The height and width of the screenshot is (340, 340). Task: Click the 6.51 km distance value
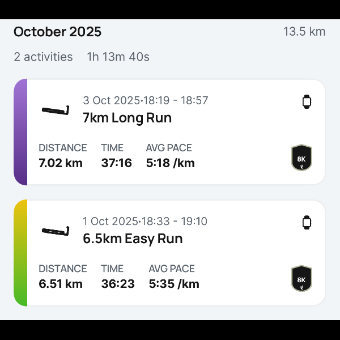(x=61, y=284)
